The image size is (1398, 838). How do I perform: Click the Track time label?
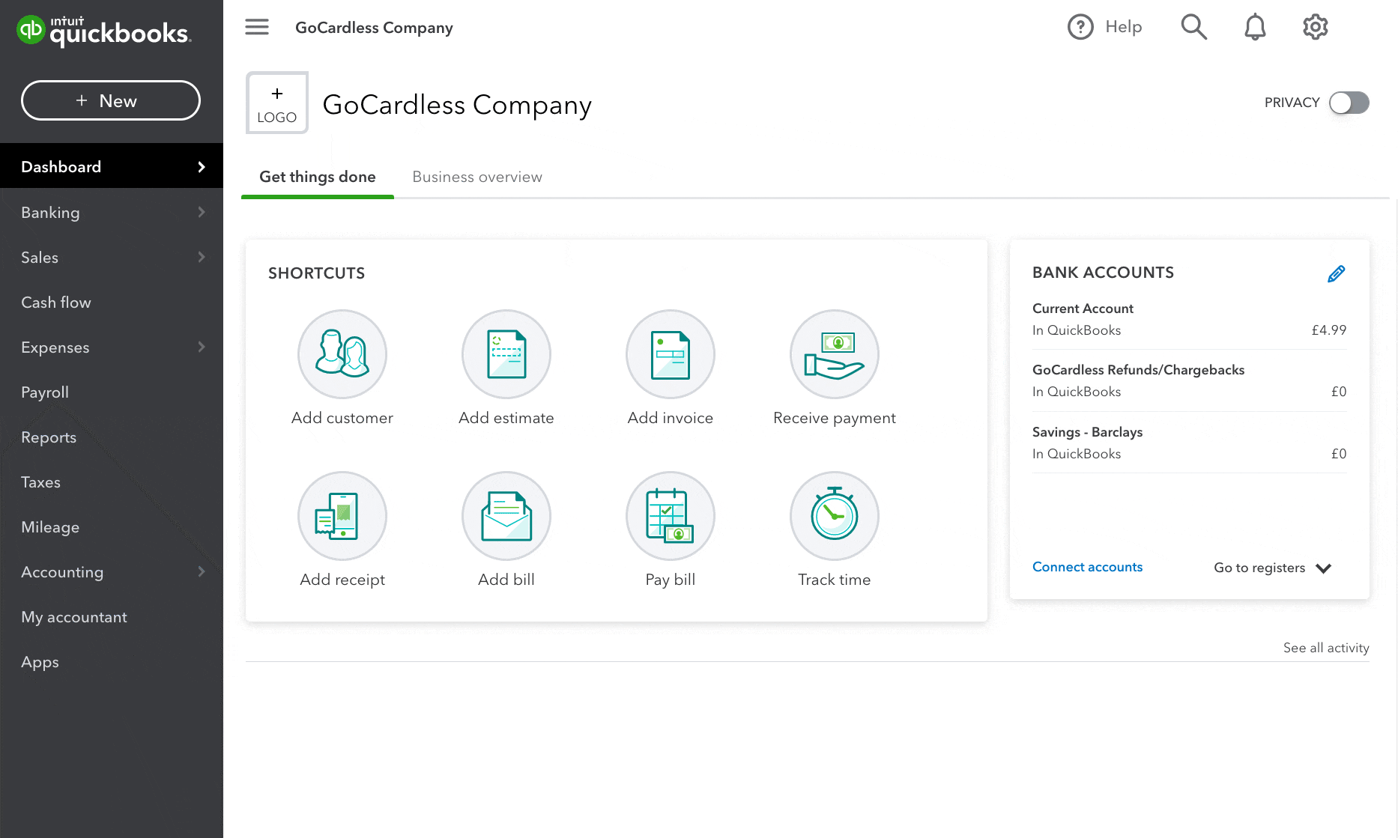(835, 580)
